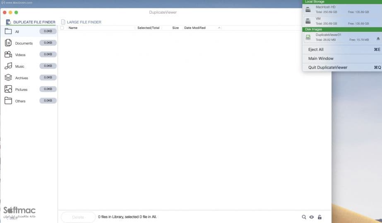The image size is (382, 223).
Task: Click the Archives stack icon
Action: coord(8,77)
